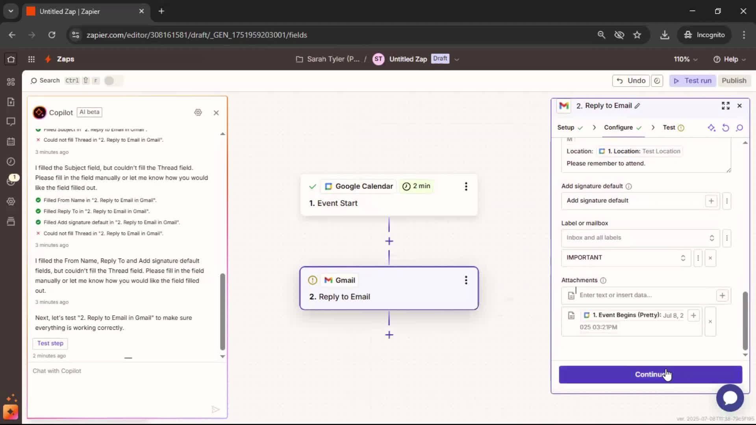Show Attachments info tooltip icon
The height and width of the screenshot is (425, 756).
click(603, 281)
